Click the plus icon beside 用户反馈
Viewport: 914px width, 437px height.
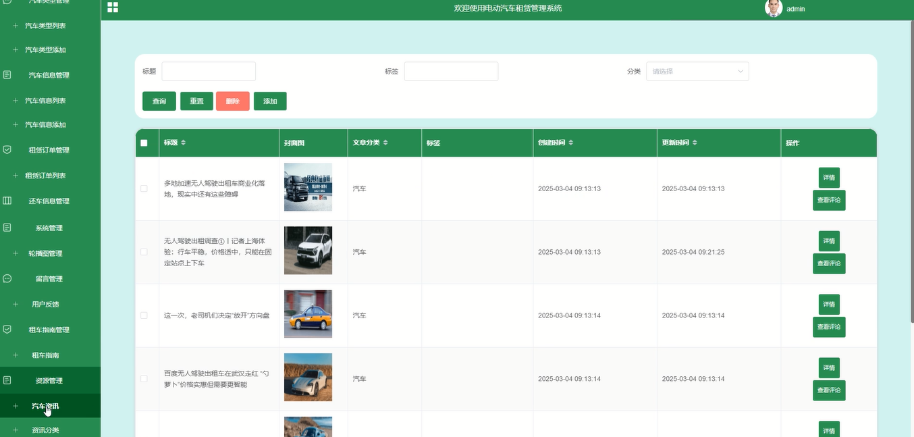point(16,305)
